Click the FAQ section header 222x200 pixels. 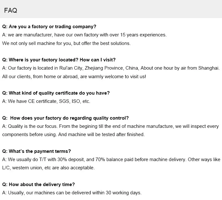(x=11, y=10)
